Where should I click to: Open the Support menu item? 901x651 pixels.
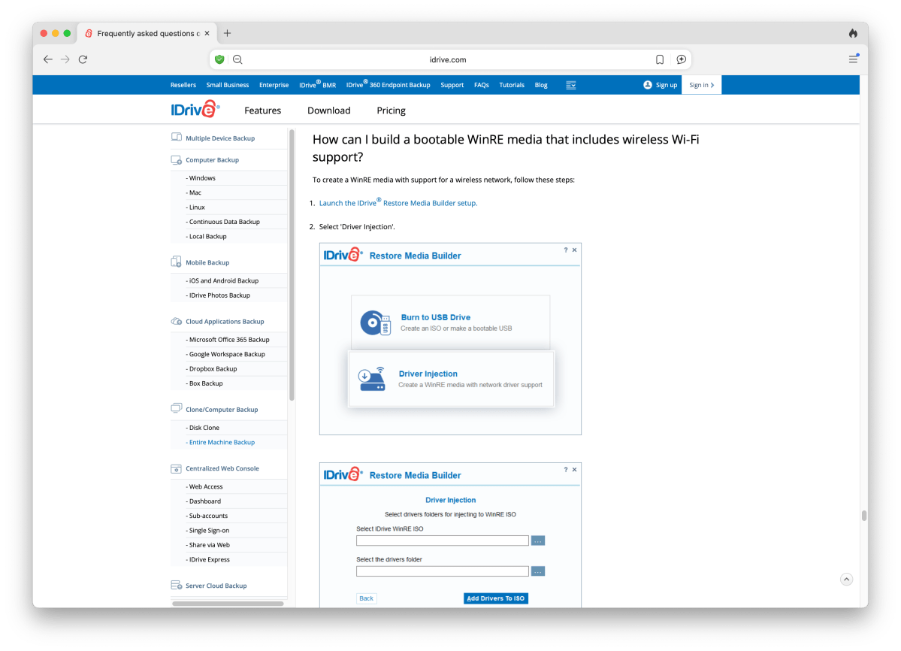pyautogui.click(x=452, y=85)
